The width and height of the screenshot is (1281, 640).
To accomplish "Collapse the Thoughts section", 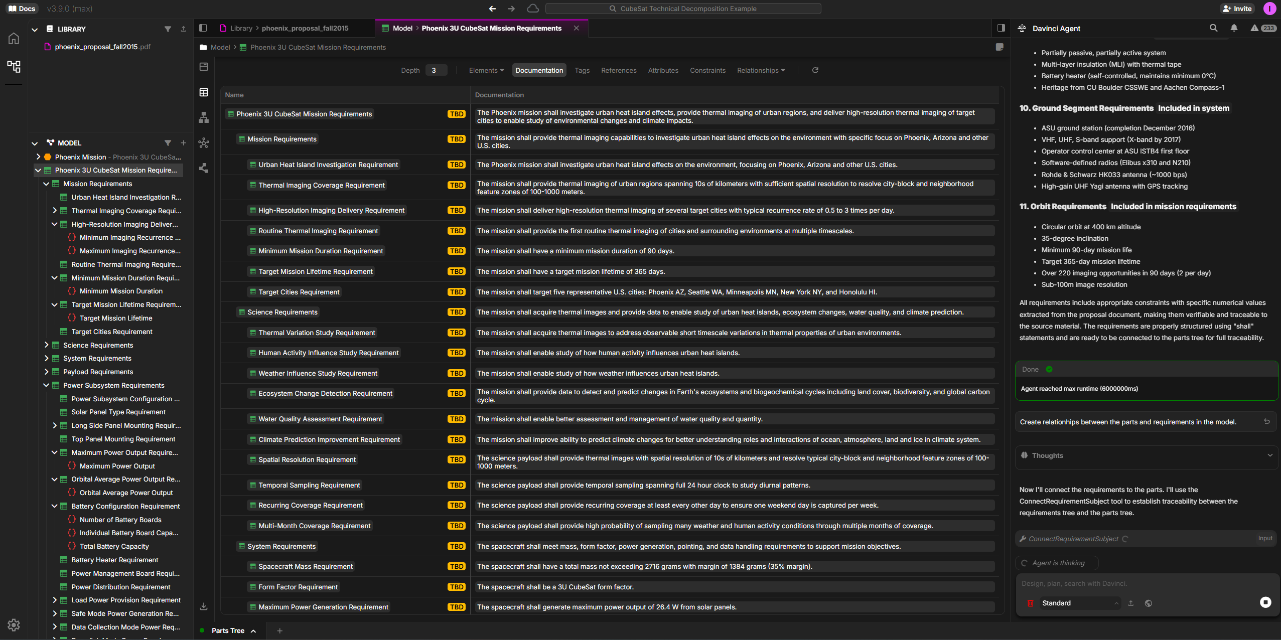I will point(1269,455).
